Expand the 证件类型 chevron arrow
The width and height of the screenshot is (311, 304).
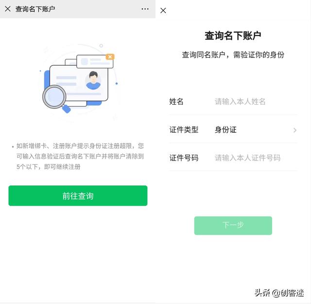pyautogui.click(x=295, y=130)
